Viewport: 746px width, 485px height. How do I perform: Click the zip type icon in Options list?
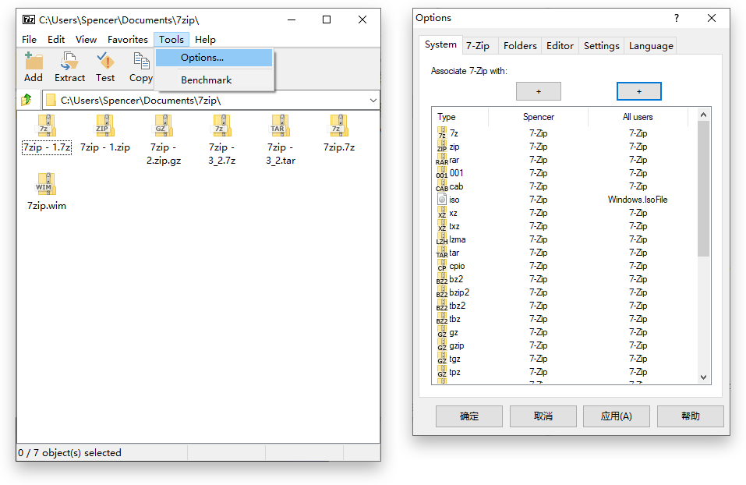[x=442, y=147]
